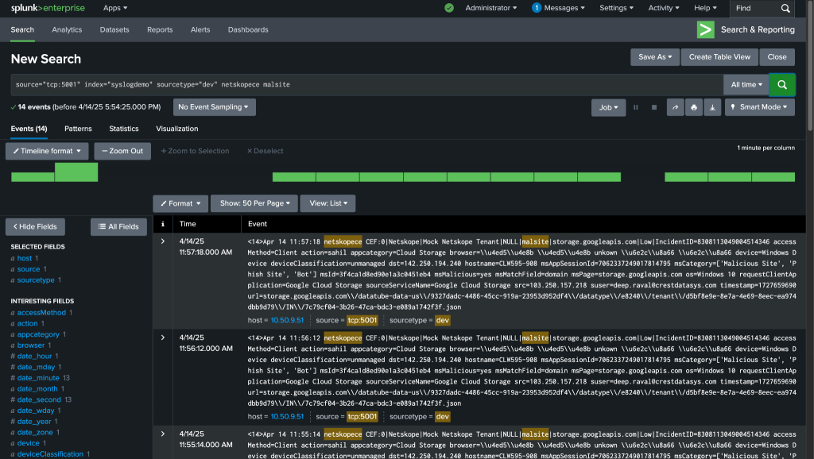Click the Search & Reporting app icon
The height and width of the screenshot is (459, 814).
[705, 29]
